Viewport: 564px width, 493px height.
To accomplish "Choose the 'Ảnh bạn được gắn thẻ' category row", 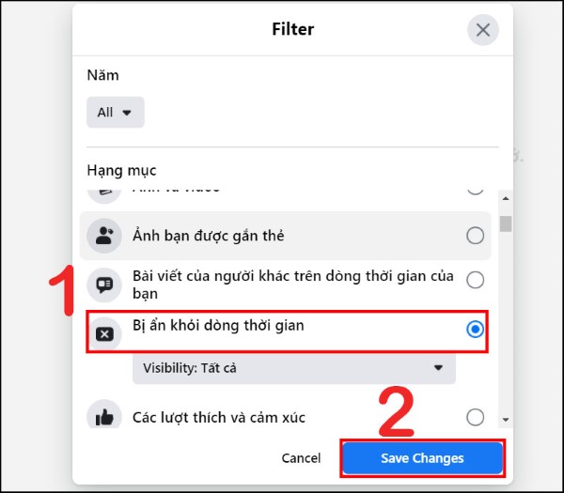I will pos(285,236).
